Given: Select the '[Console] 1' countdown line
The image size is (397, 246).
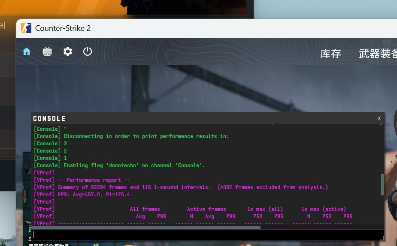Looking at the screenshot, I should click(50, 158).
